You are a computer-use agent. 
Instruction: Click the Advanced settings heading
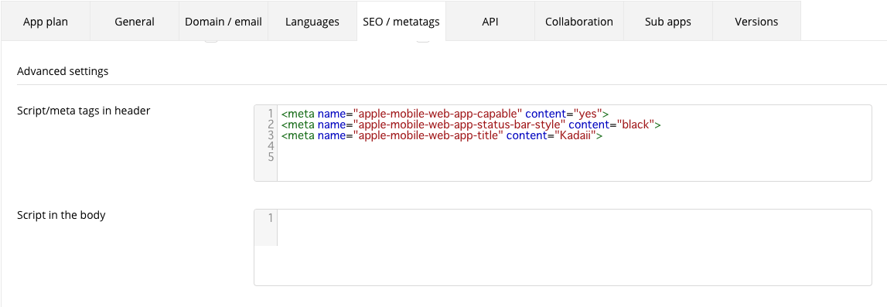pyautogui.click(x=63, y=71)
